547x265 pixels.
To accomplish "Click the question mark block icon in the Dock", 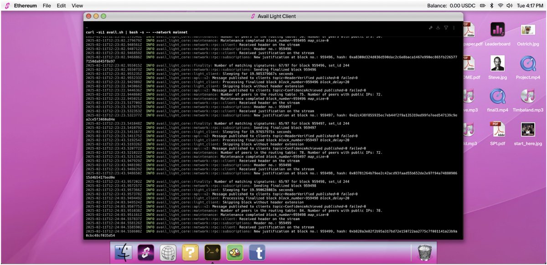I will tap(190, 252).
